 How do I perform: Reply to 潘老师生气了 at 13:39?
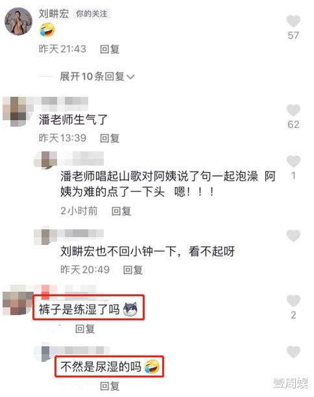(110, 138)
